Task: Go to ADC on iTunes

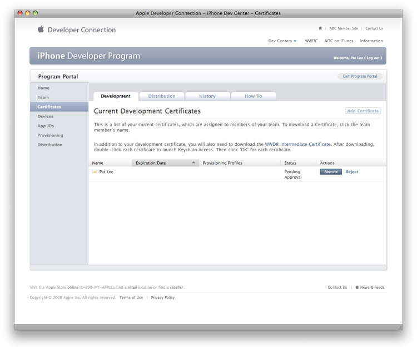Action: click(x=339, y=41)
